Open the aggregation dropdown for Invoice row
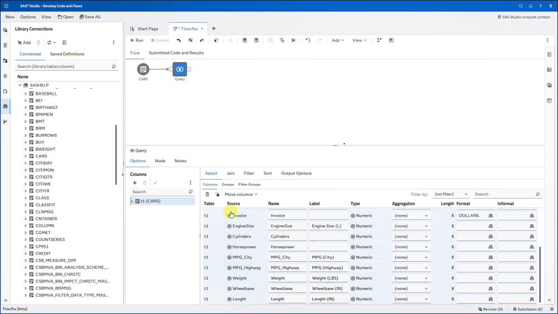The width and height of the screenshot is (558, 314). [x=411, y=216]
